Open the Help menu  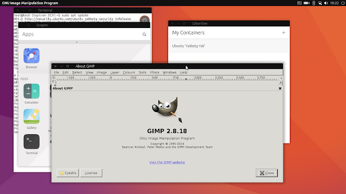click(x=183, y=72)
